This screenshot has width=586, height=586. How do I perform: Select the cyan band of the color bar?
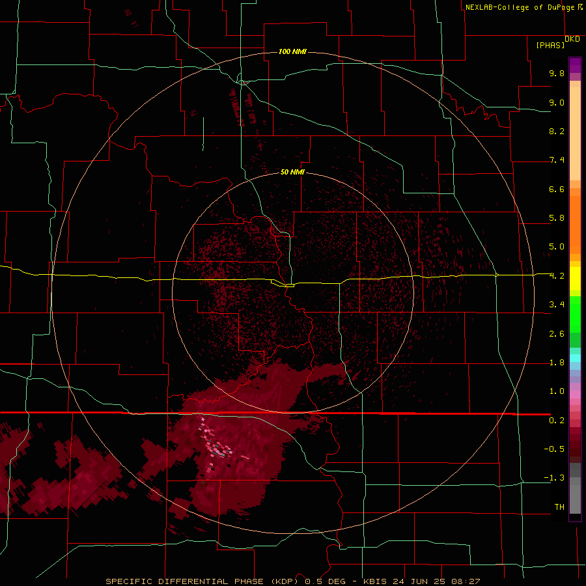tap(575, 357)
